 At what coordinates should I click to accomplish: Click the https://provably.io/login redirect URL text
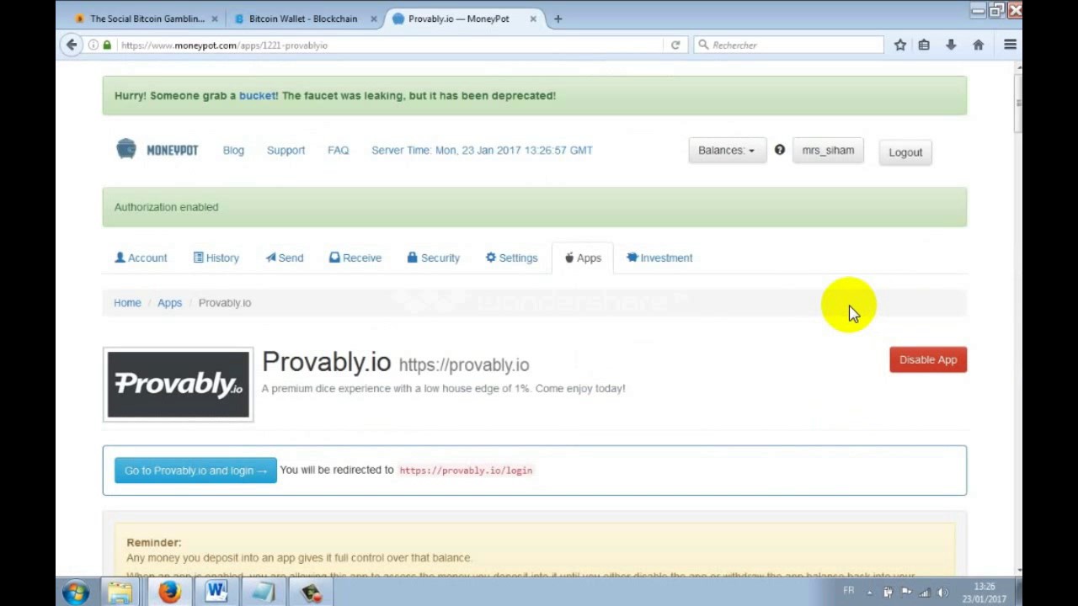click(x=466, y=470)
